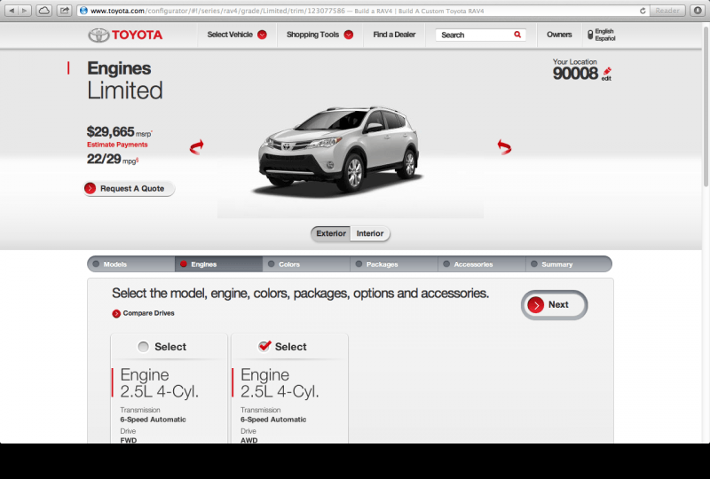The width and height of the screenshot is (710, 479).
Task: Open Find a Dealer
Action: tap(394, 35)
